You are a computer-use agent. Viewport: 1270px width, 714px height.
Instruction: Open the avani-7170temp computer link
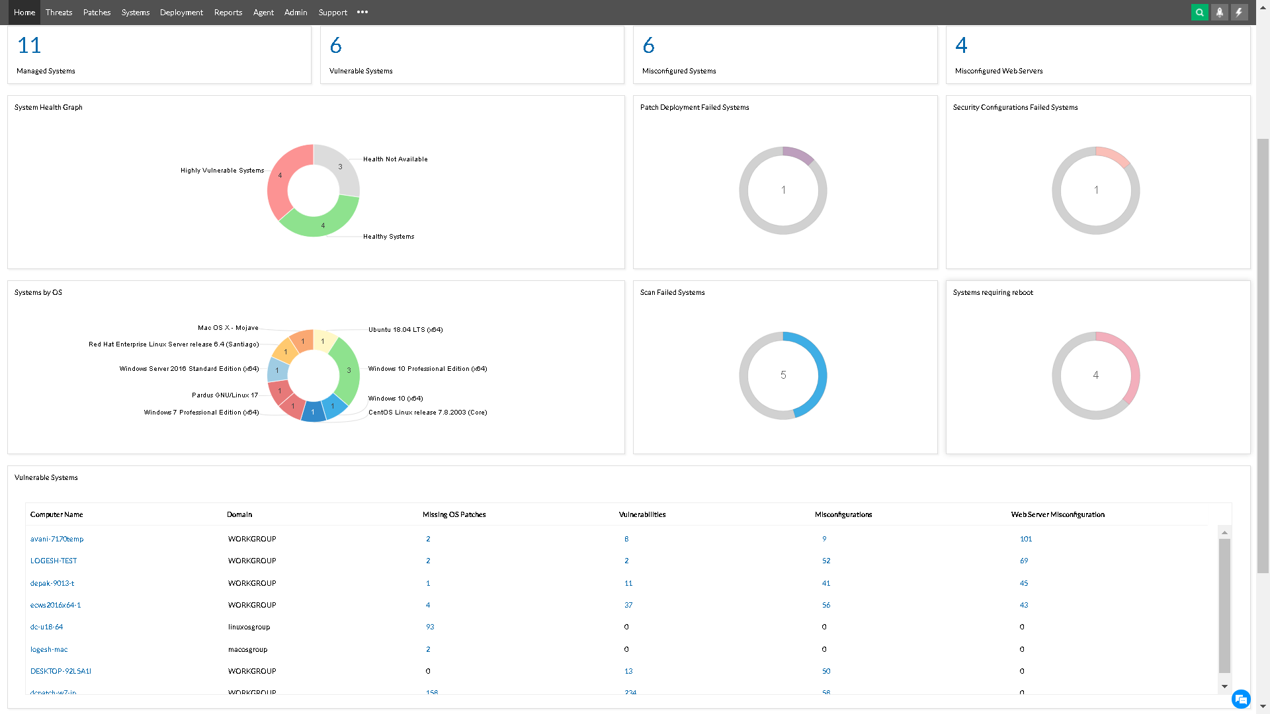(x=57, y=539)
